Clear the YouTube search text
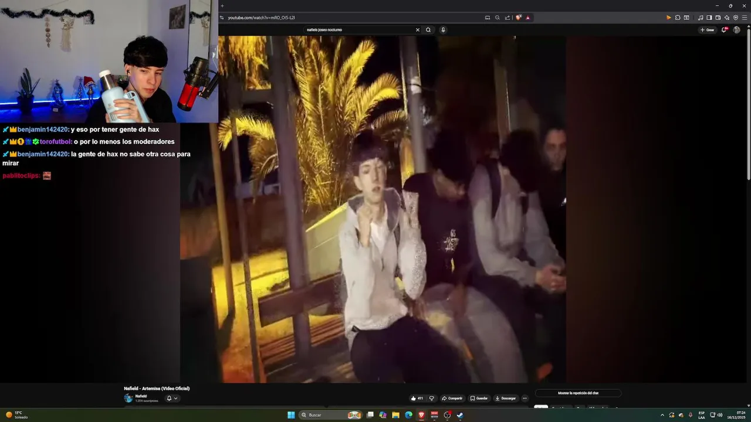The width and height of the screenshot is (751, 422). (x=418, y=30)
